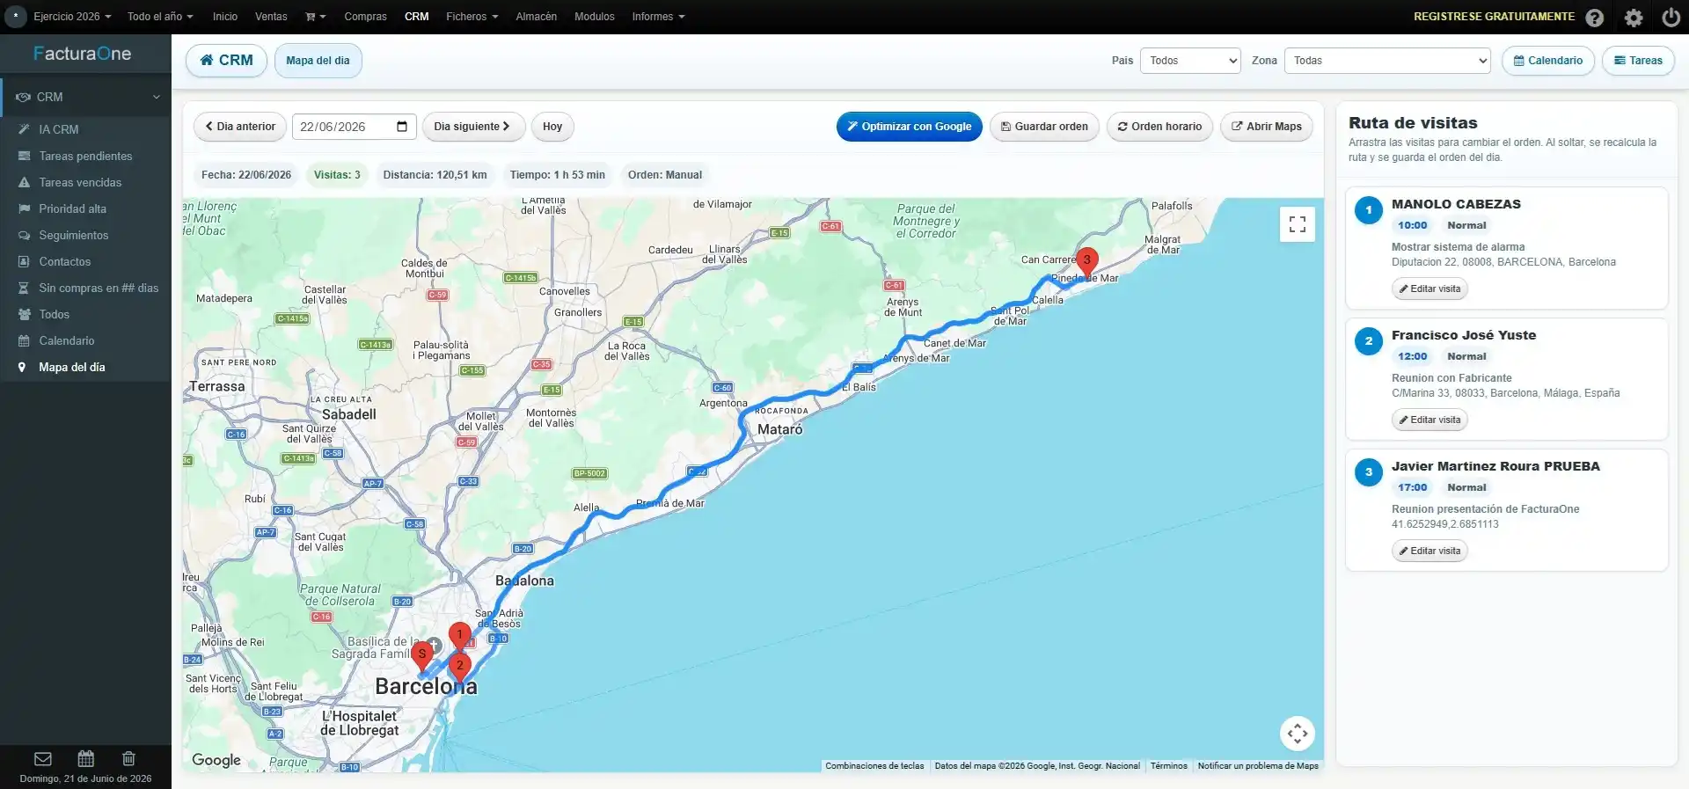Viewport: 1689px width, 789px height.
Task: Open the Calendario button in header
Action: click(1548, 61)
